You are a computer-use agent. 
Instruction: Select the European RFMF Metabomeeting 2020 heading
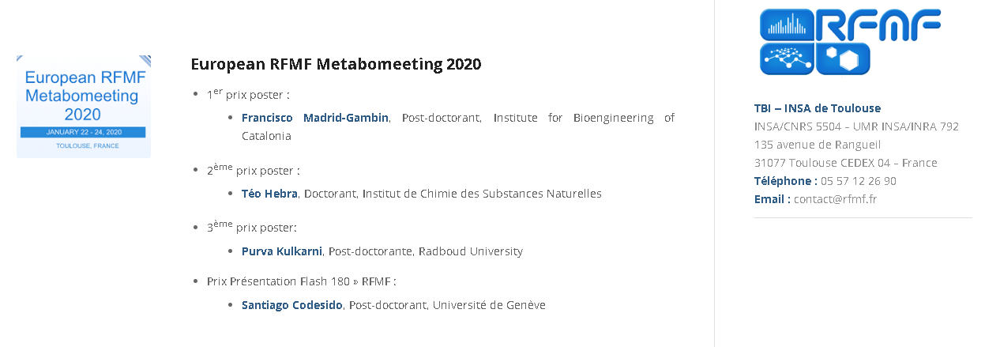336,64
